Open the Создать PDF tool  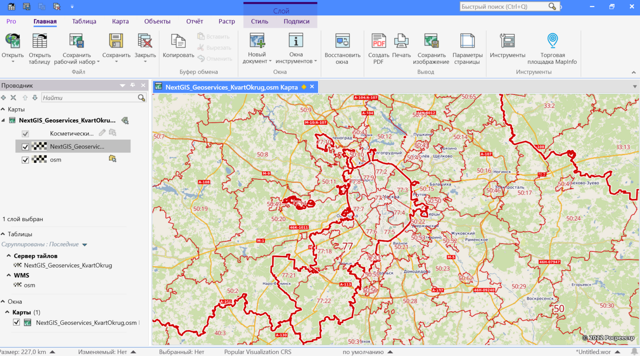pyautogui.click(x=377, y=47)
